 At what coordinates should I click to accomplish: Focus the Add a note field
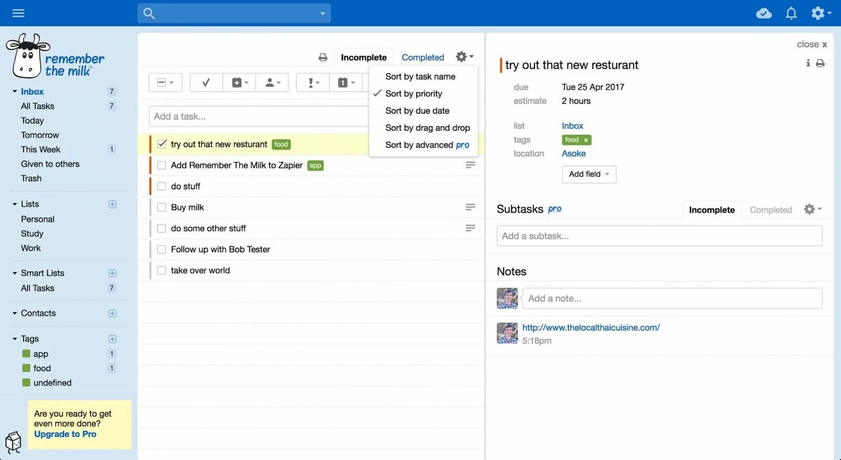(672, 298)
